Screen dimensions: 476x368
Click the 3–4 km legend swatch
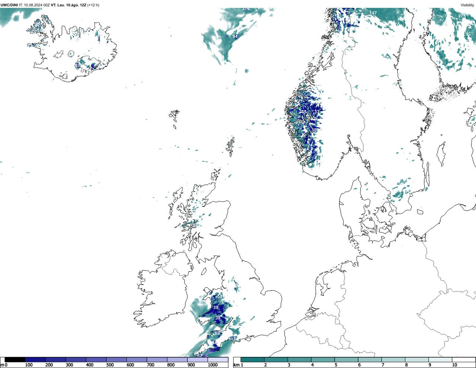coord(299,359)
